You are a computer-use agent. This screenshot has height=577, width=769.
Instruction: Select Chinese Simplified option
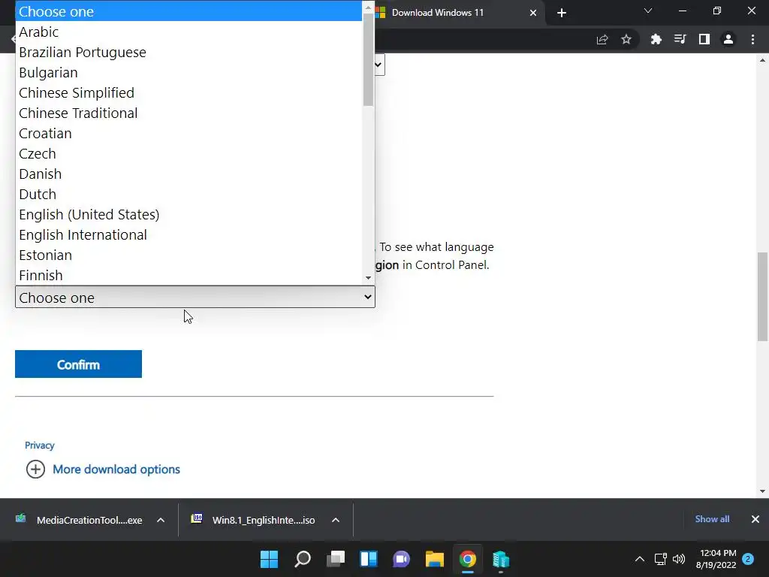pos(188,92)
